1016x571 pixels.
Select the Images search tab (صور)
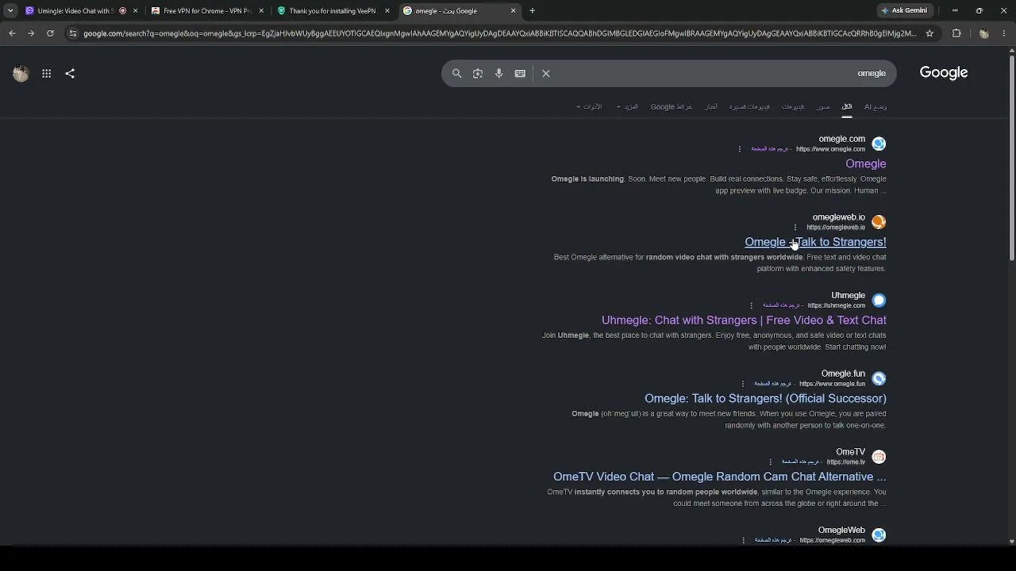coord(823,107)
